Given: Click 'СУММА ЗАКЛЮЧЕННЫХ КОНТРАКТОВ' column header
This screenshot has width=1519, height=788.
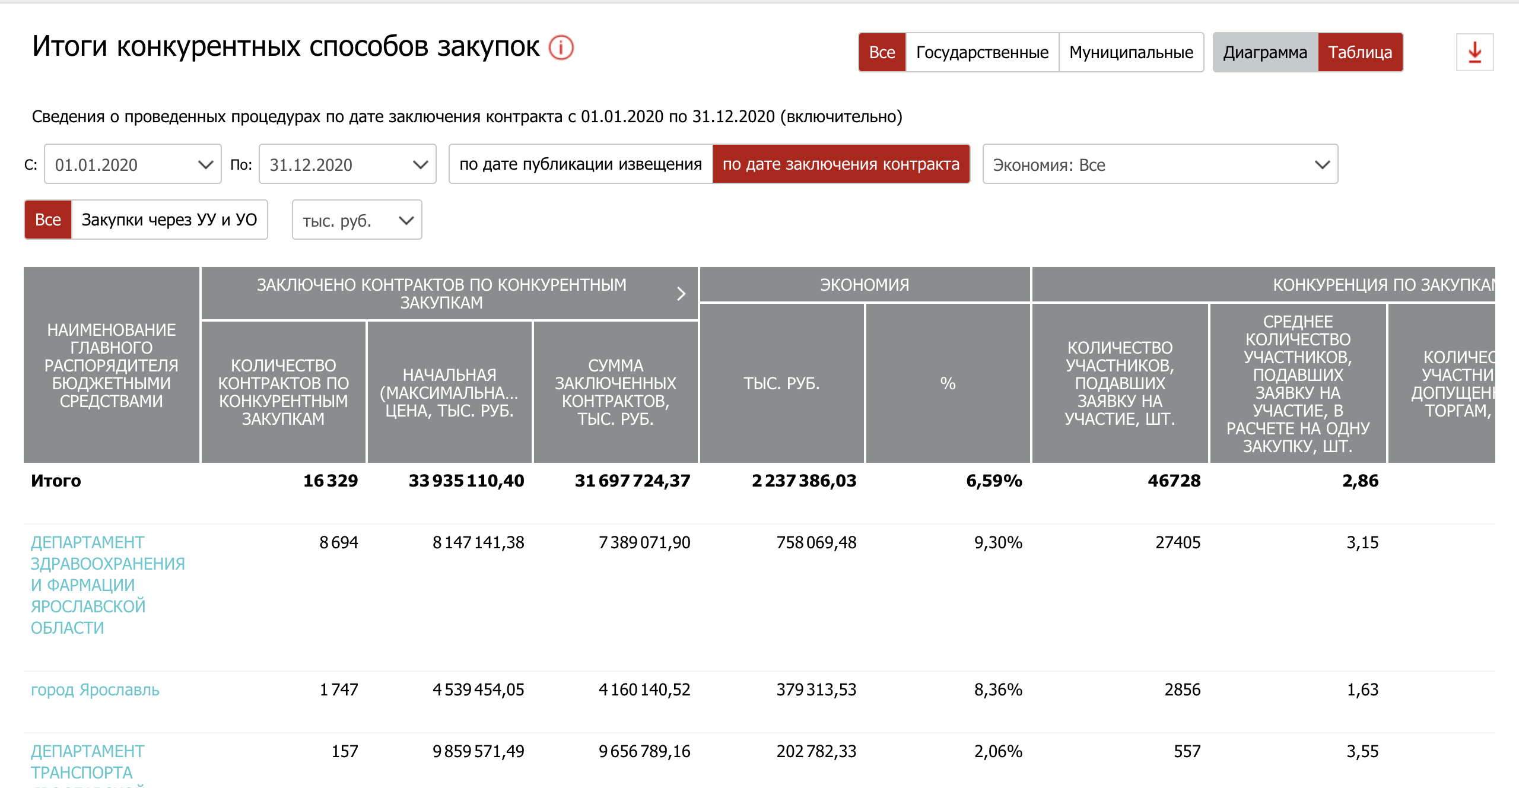Looking at the screenshot, I should click(616, 392).
